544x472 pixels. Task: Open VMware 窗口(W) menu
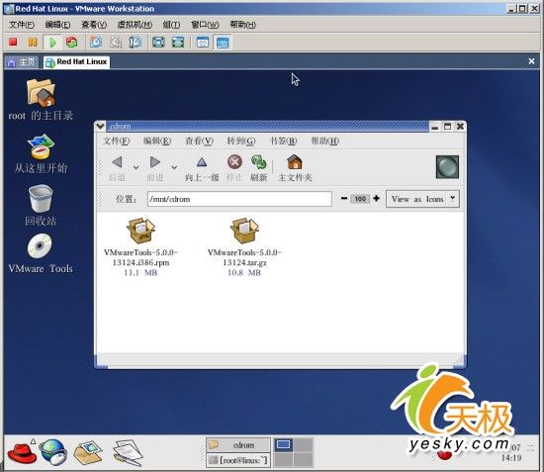tap(205, 25)
